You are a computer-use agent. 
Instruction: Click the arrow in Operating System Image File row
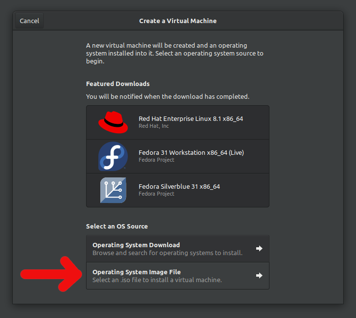pos(259,276)
